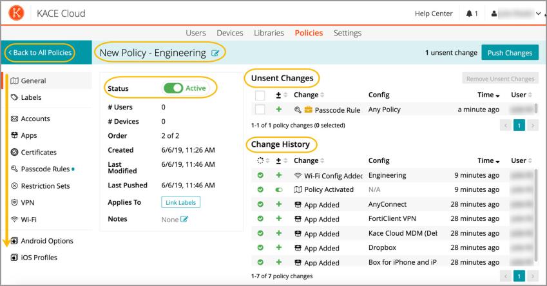Edit the Notes field pencil icon
547x286 pixels.
point(184,220)
